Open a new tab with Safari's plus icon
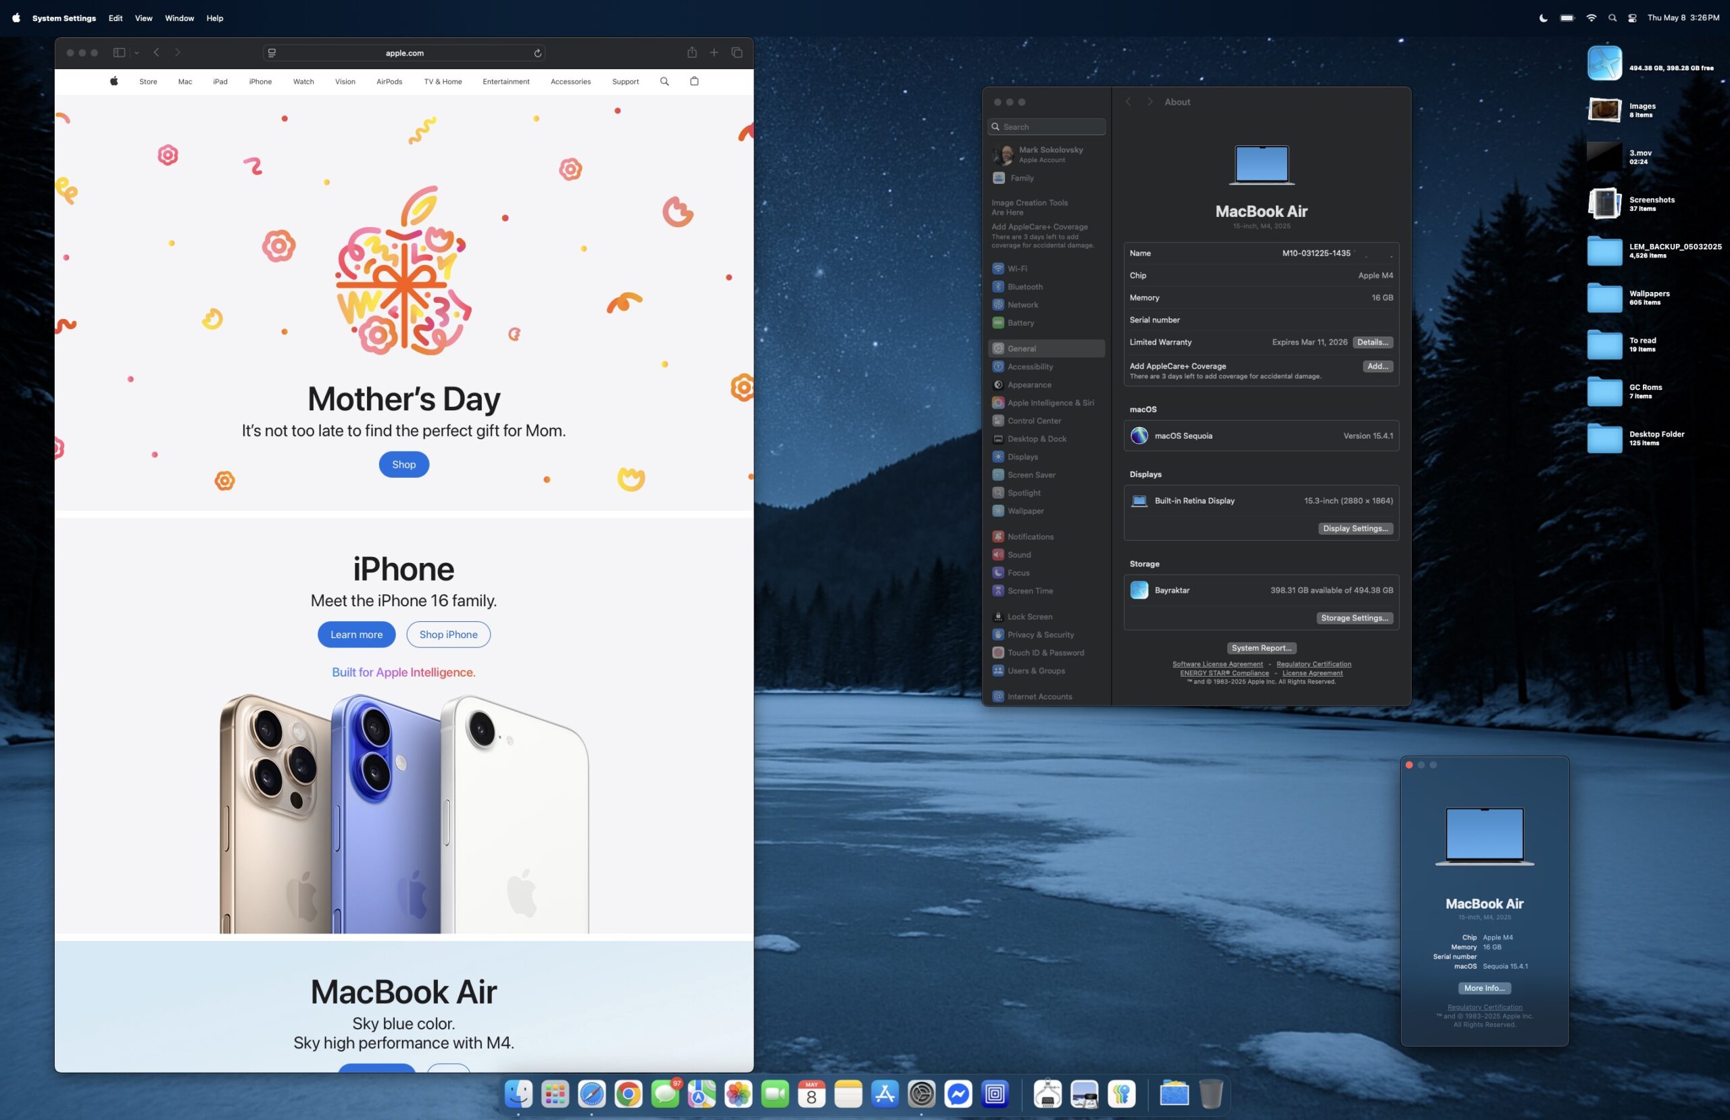 (x=714, y=52)
